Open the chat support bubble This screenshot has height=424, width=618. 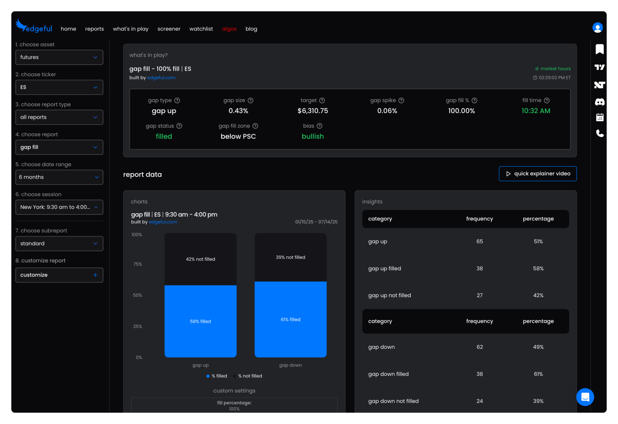585,397
